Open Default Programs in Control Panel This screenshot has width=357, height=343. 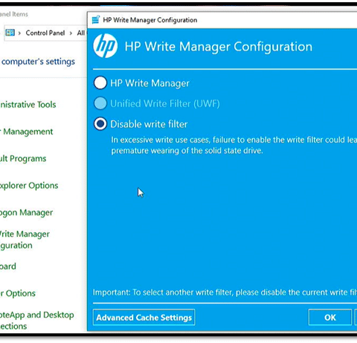23,159
